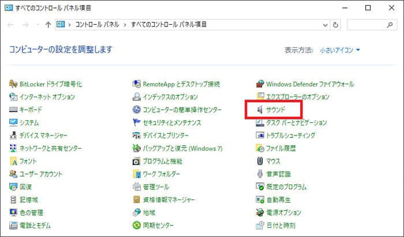Click the forward navigation arrow
This screenshot has width=404, height=237.
pos(25,25)
